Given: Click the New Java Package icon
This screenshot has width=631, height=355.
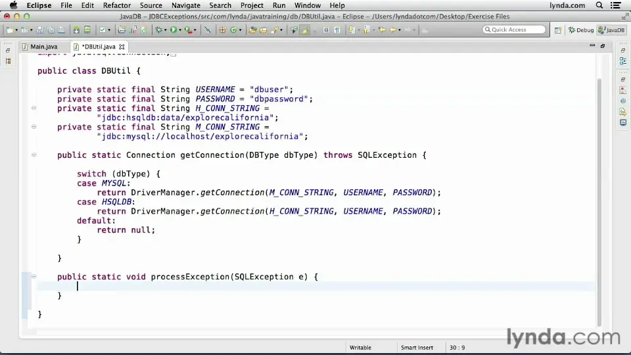Looking at the screenshot, I should pos(223,30).
